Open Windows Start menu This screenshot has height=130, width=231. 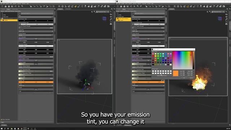pos(1,129)
